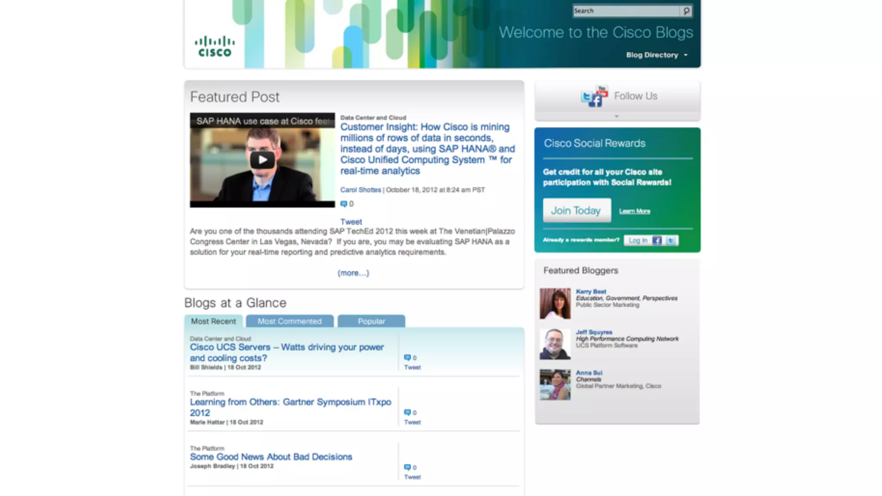The image size is (882, 496).
Task: Click the Log In button for rewards members
Action: (637, 241)
